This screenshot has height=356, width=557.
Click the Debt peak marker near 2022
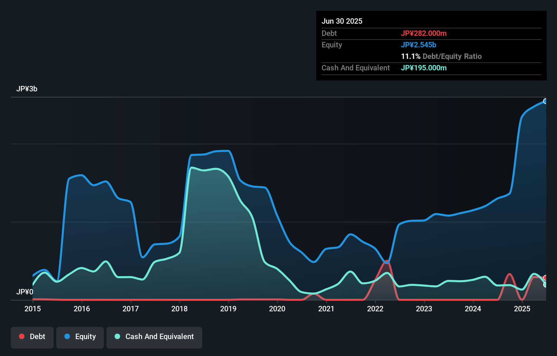pyautogui.click(x=387, y=261)
